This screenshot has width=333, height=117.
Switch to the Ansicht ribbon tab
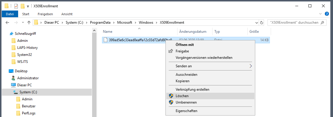point(67,14)
